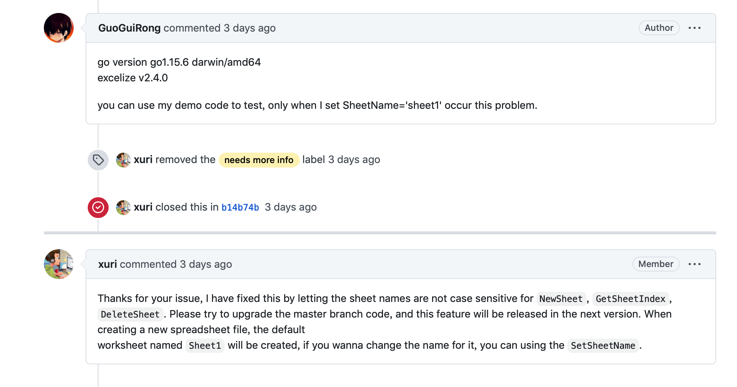Click xuri name in label removal event
The height and width of the screenshot is (387, 737).
pyautogui.click(x=143, y=160)
